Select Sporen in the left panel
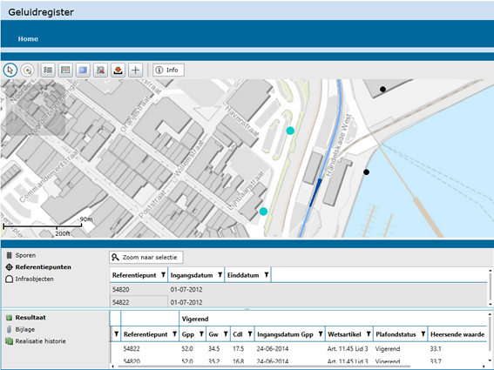This screenshot has height=370, width=494. (x=25, y=255)
